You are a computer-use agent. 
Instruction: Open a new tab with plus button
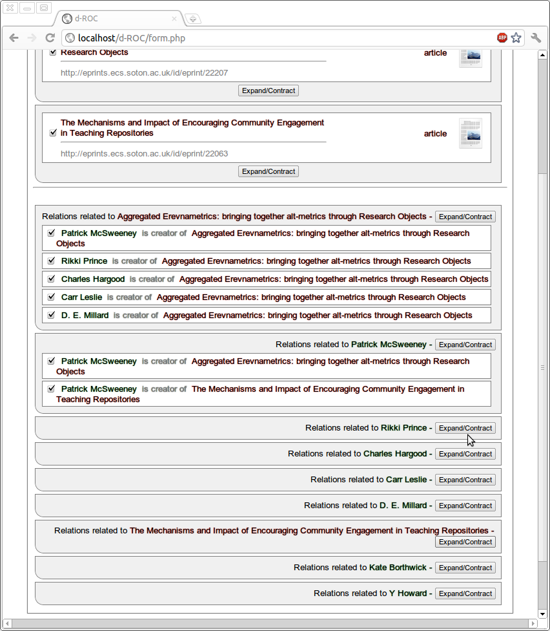193,19
